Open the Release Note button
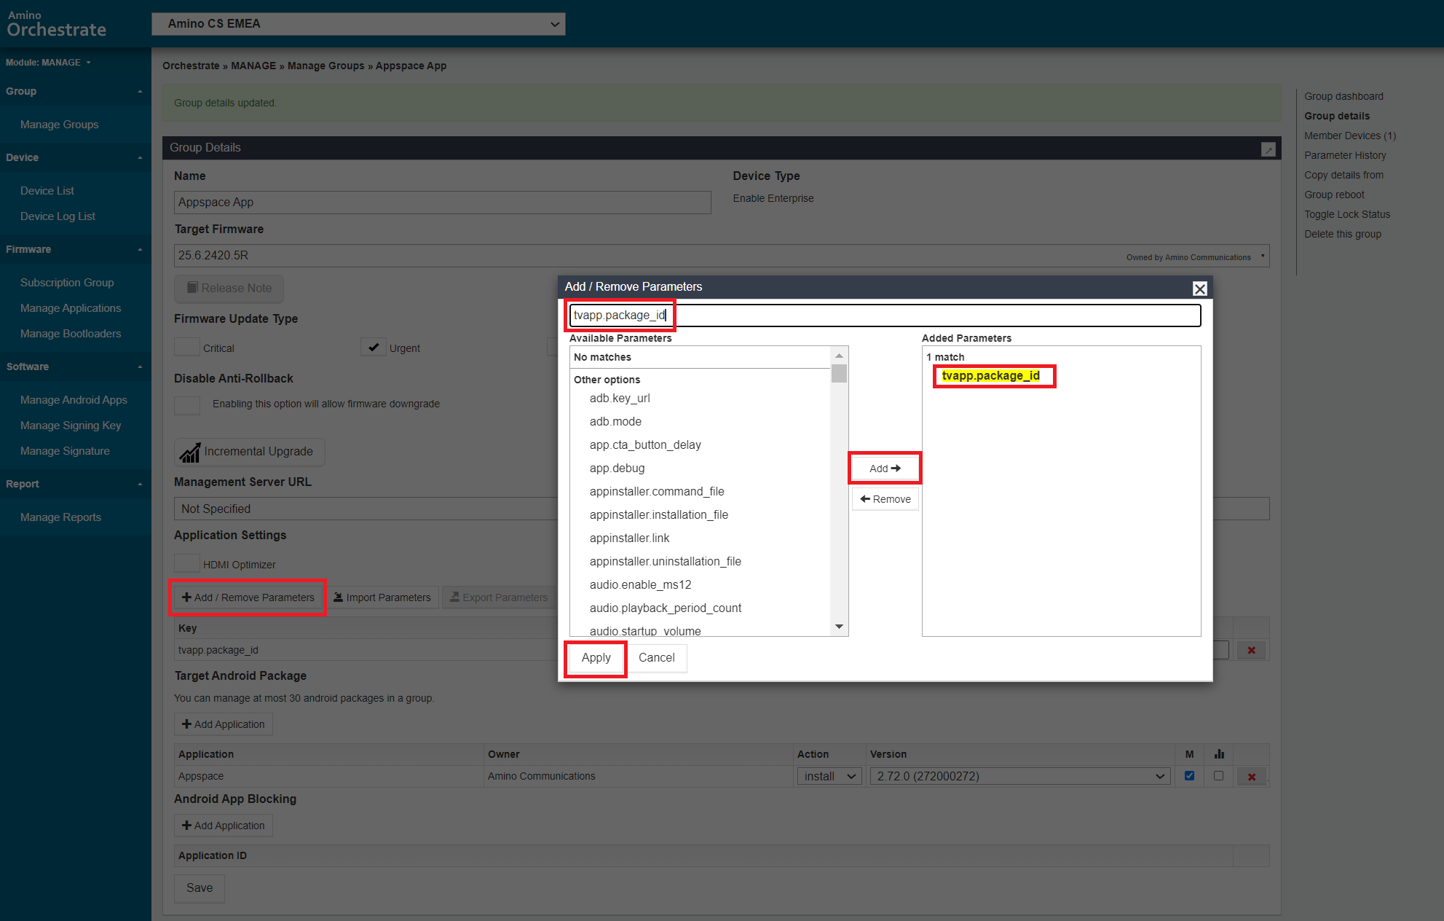The width and height of the screenshot is (1444, 921). [x=229, y=289]
